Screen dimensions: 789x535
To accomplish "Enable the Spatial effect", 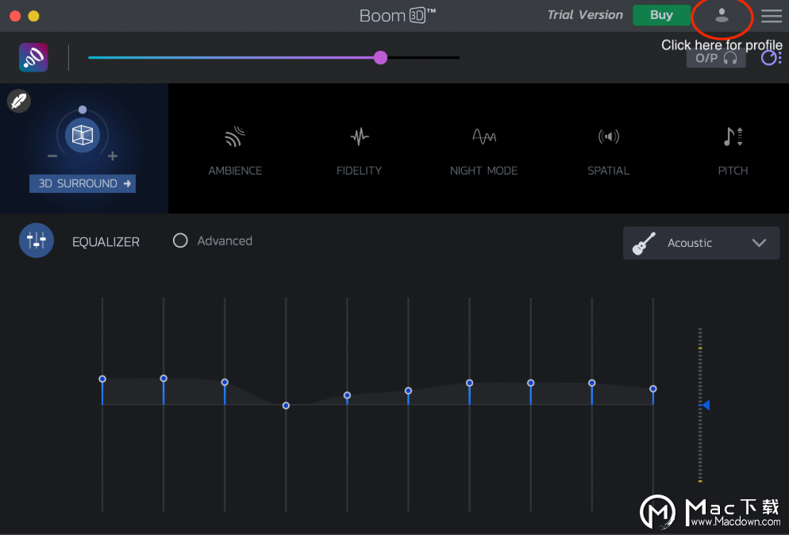I will 608,151.
